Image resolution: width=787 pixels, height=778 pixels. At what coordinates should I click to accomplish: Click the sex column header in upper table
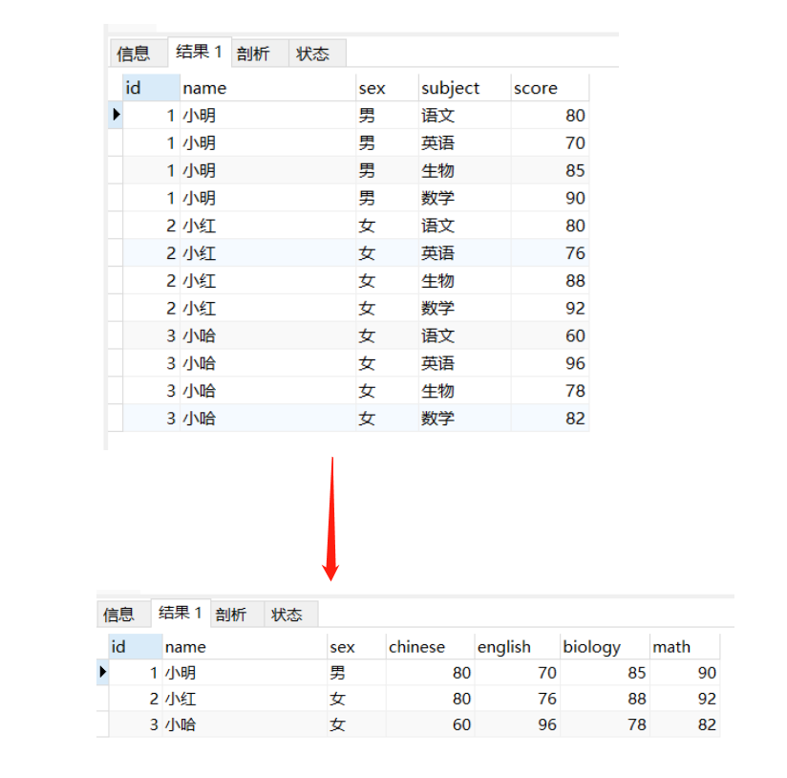click(x=388, y=88)
